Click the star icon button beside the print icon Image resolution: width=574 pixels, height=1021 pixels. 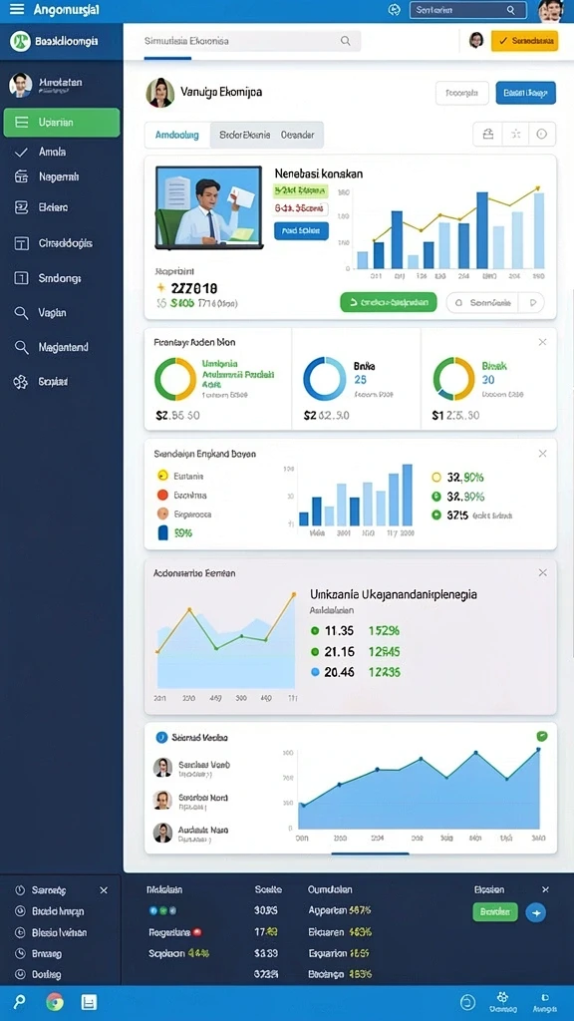pos(515,135)
